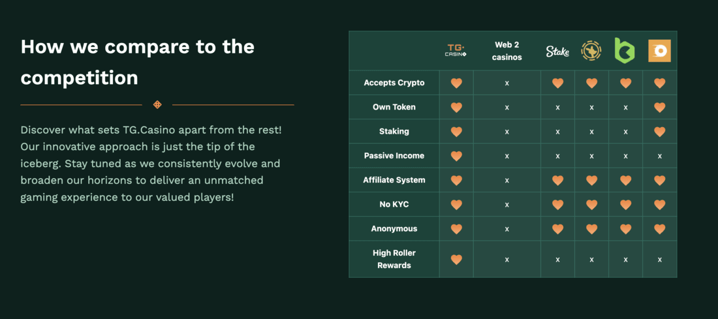
Task: Click the Anonymous row label
Action: tap(394, 228)
